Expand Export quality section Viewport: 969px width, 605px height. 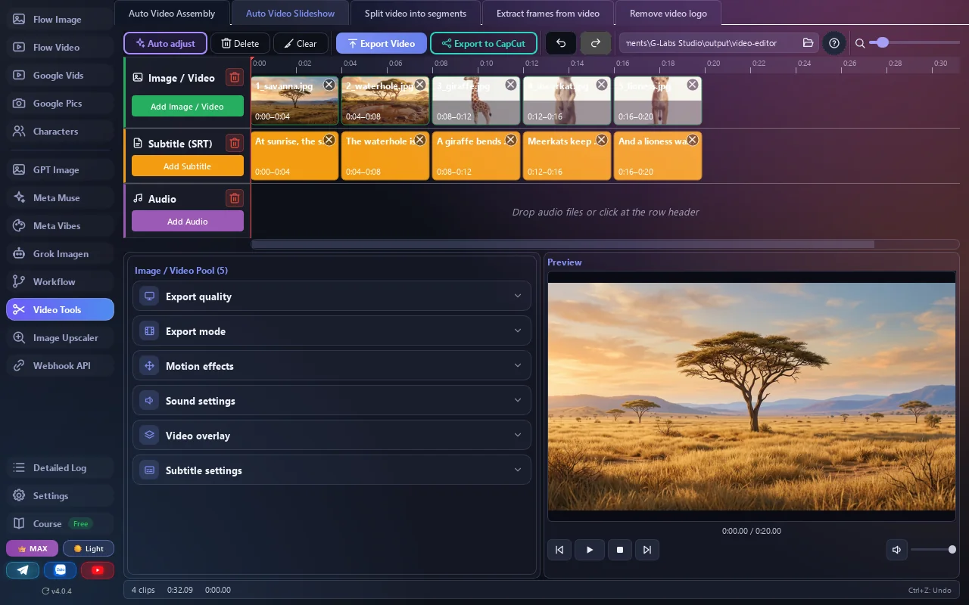tap(332, 296)
